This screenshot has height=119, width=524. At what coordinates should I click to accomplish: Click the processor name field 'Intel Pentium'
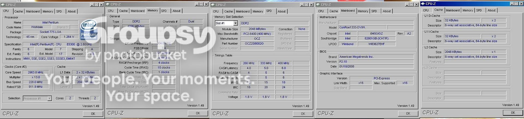click(x=50, y=22)
